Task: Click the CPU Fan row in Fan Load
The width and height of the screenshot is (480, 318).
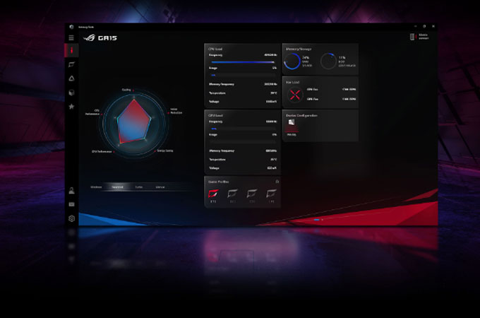Action: pos(331,90)
